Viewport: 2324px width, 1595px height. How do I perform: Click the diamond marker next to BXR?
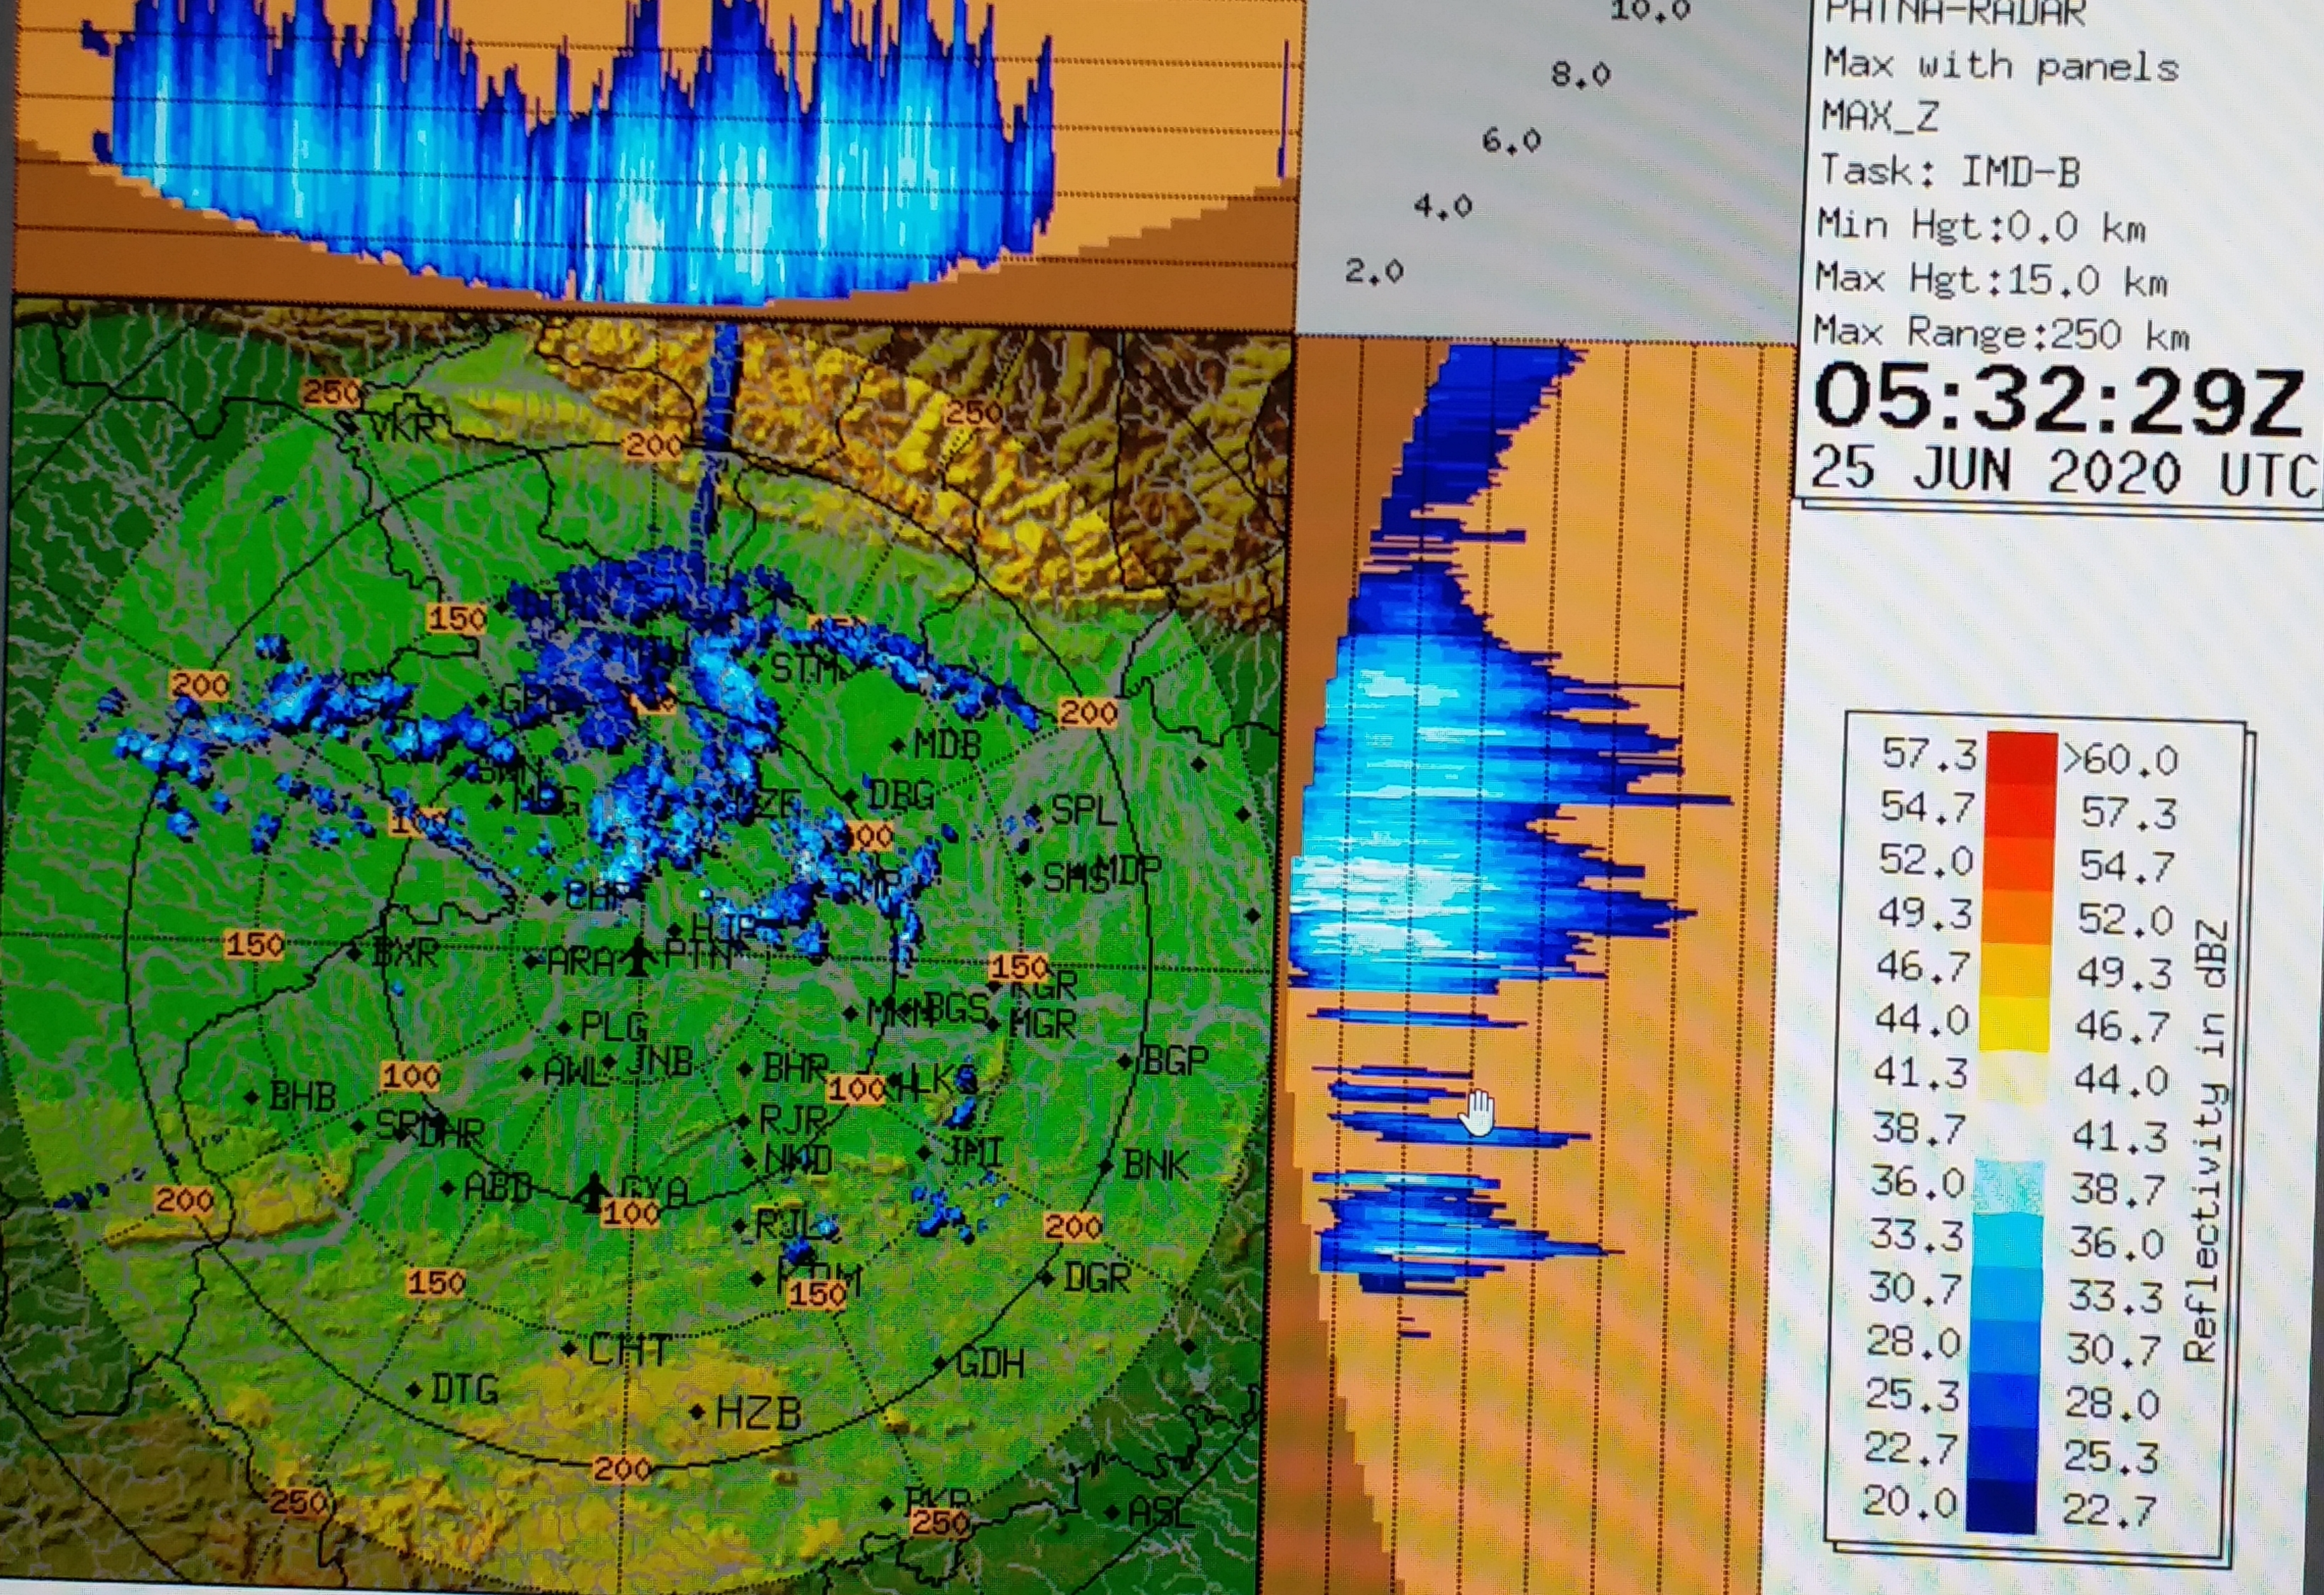(x=354, y=952)
